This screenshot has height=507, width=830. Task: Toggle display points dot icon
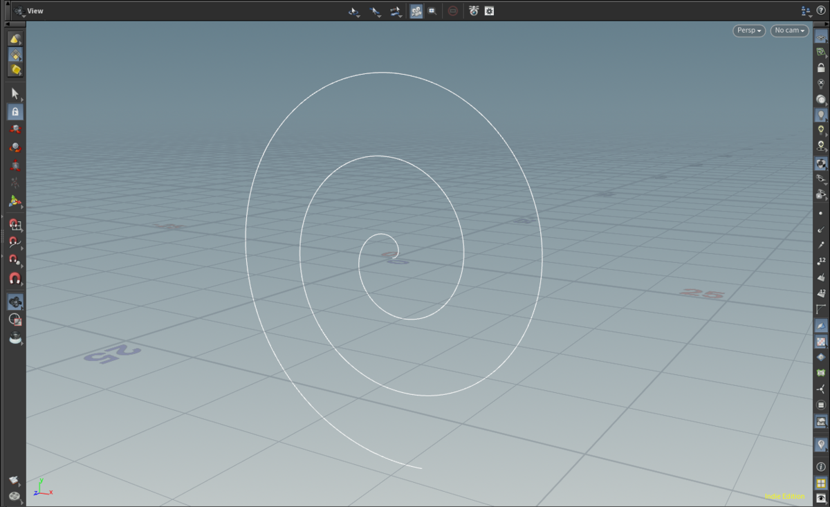coord(821,213)
